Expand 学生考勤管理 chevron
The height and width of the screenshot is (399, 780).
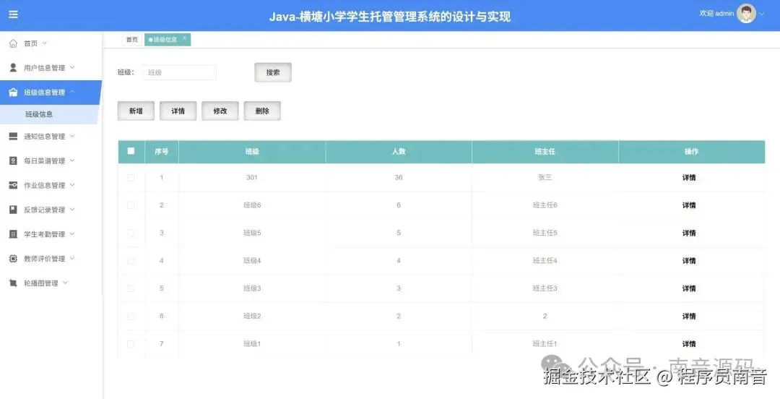[x=72, y=233]
